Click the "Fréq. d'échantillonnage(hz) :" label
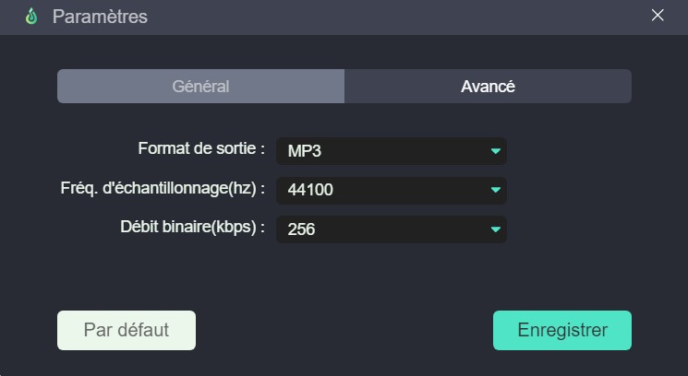 click(163, 188)
